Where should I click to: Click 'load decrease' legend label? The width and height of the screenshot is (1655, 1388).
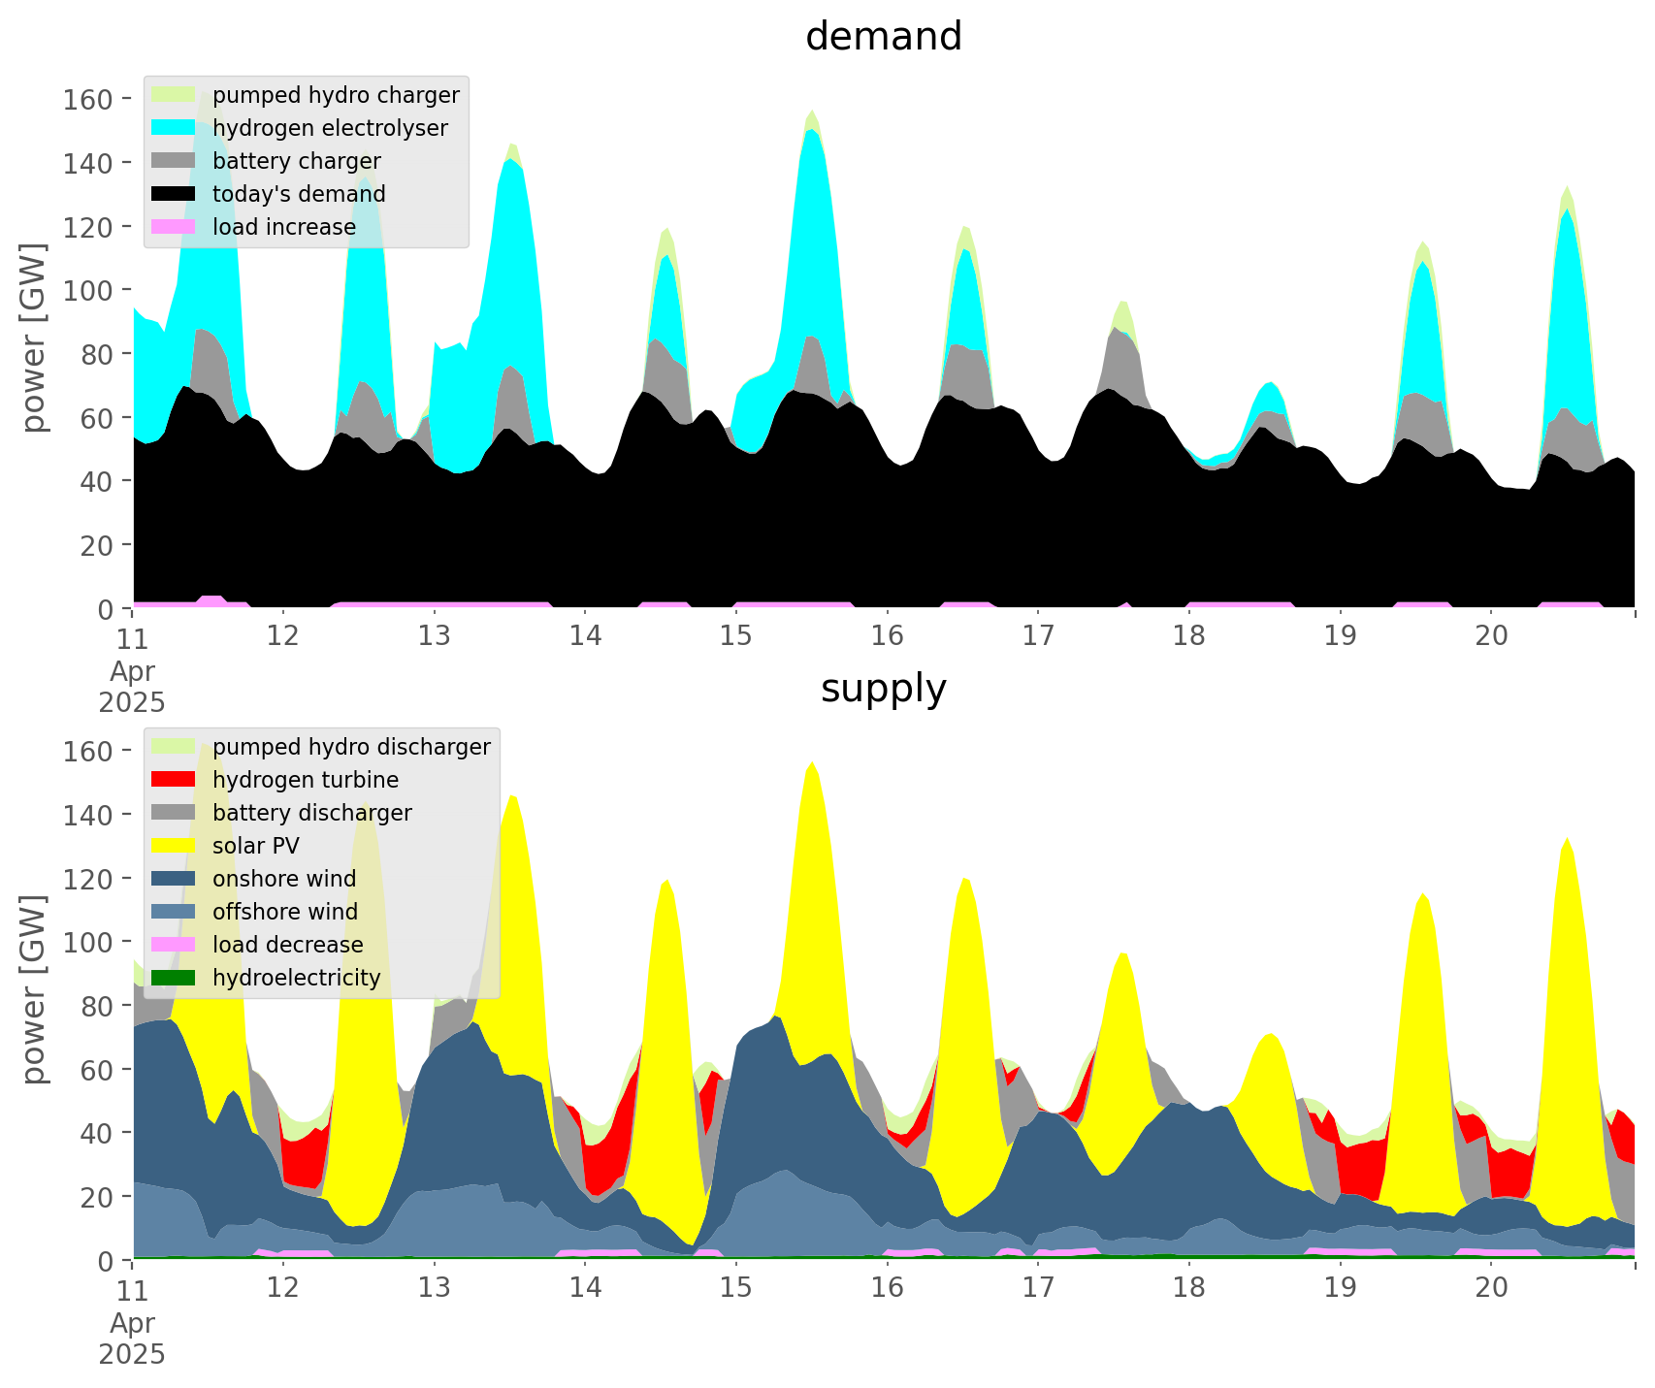288,945
